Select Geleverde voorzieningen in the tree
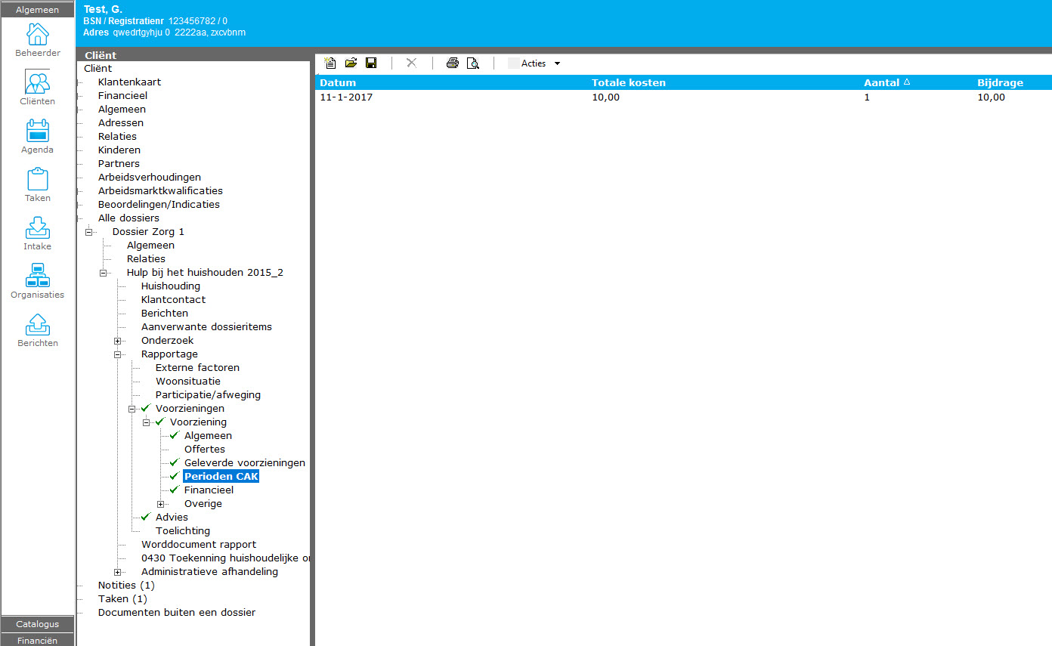Viewport: 1052px width, 646px height. [x=244, y=462]
